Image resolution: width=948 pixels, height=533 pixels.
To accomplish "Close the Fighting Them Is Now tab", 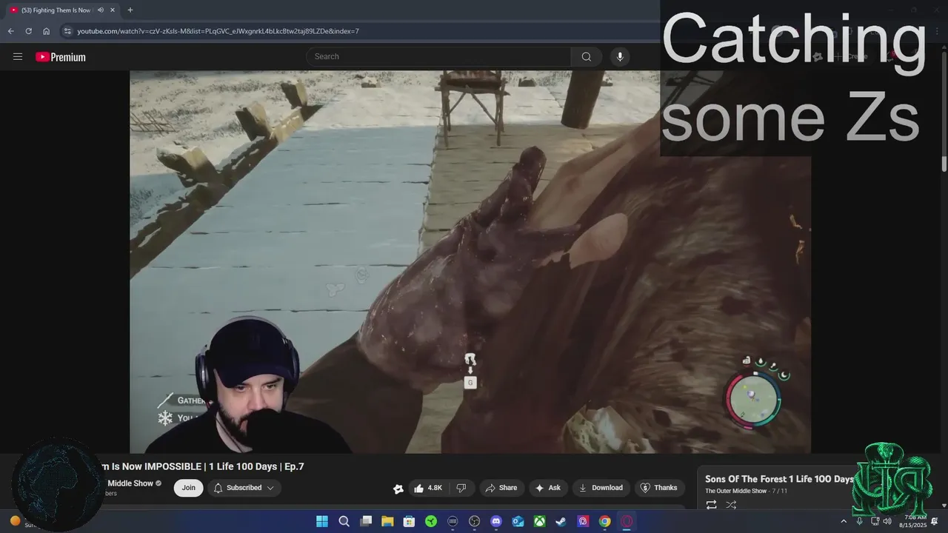I will point(113,10).
